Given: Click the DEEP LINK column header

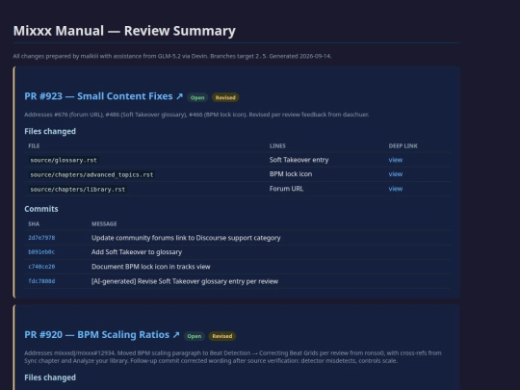Looking at the screenshot, I should click(403, 146).
